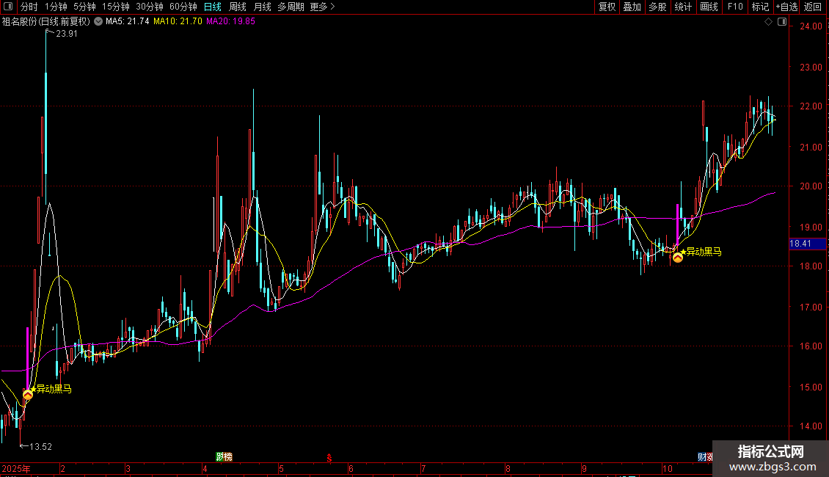
Task: Switch to the 周线 weekly chart
Action: [238, 7]
